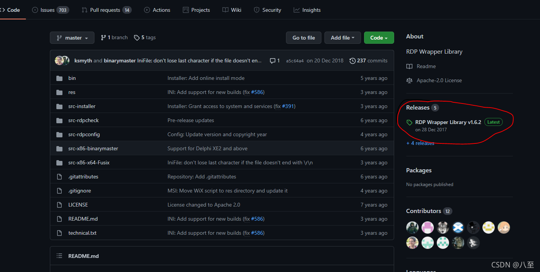Open the Code tab
540x272 pixels.
tap(10, 10)
